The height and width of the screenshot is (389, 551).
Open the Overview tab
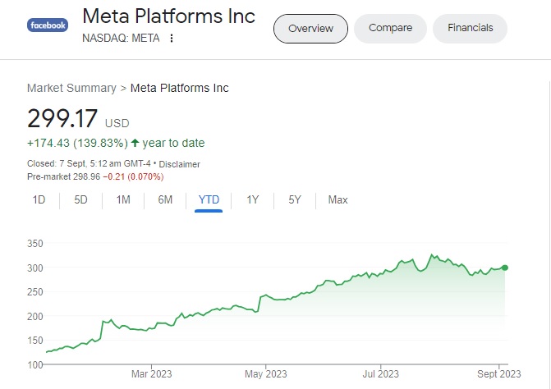[310, 28]
